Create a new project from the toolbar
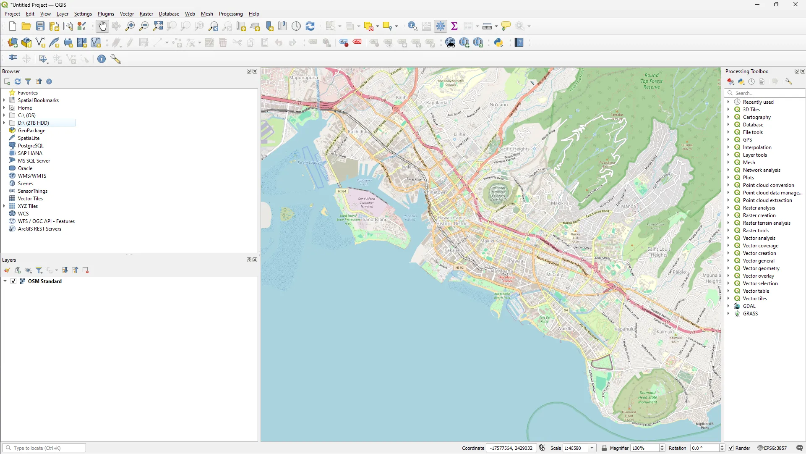 (x=13, y=26)
